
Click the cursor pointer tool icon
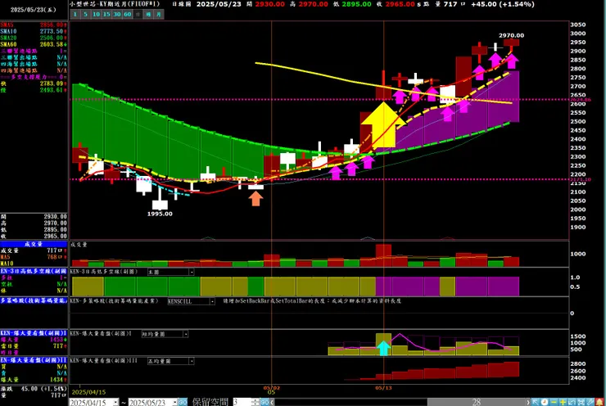[536, 402]
